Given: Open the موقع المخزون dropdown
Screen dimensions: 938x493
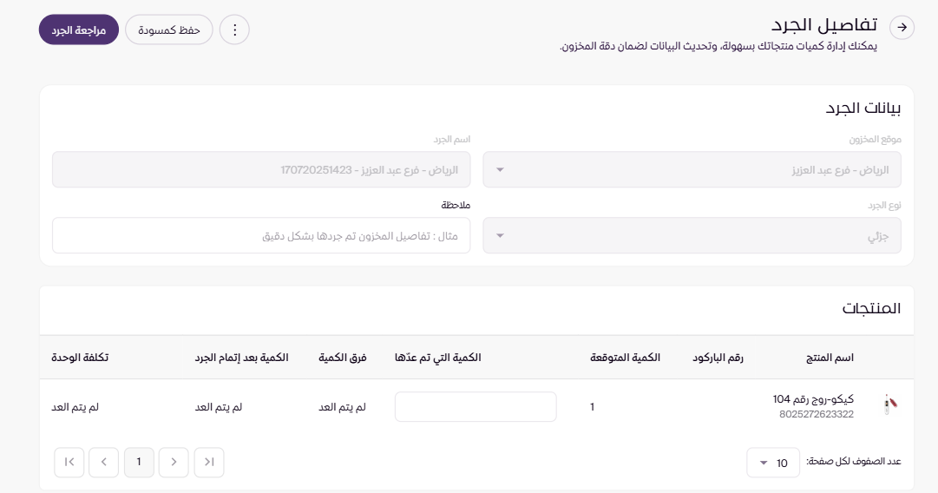Looking at the screenshot, I should (x=692, y=169).
